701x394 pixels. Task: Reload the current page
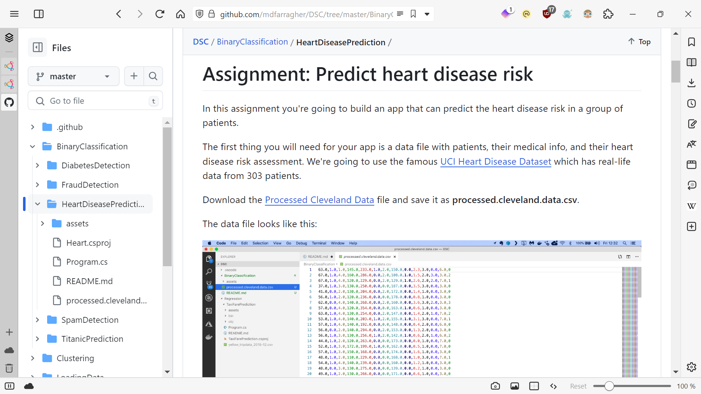point(160,14)
